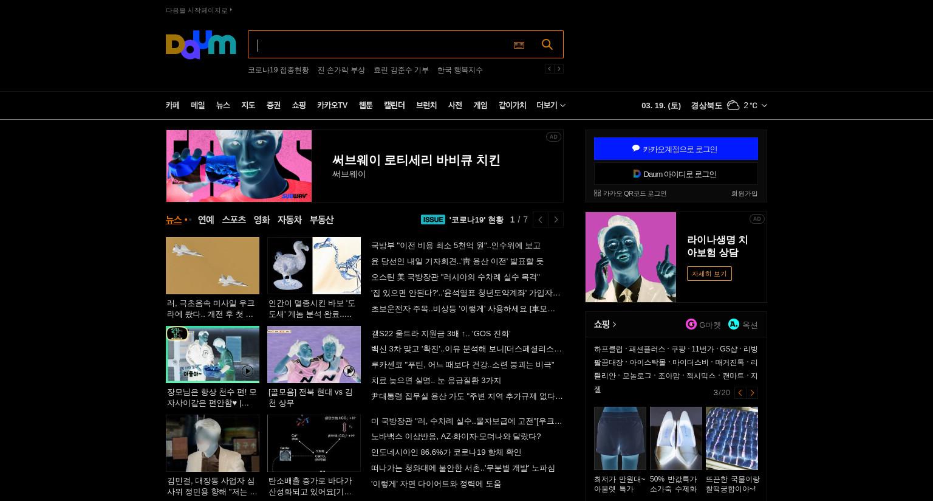Image resolution: width=933 pixels, height=501 pixels.
Task: Click '코로나19' 현황 issue link
Action: (x=476, y=219)
